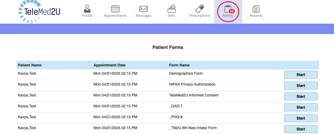Click the appointment date in _GAD-7 row

point(115,106)
